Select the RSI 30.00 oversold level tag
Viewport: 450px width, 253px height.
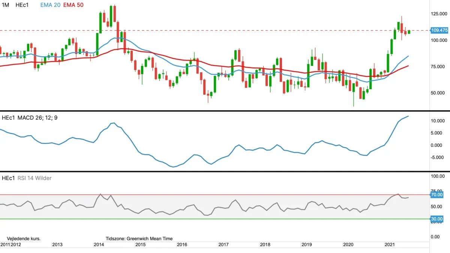437,219
